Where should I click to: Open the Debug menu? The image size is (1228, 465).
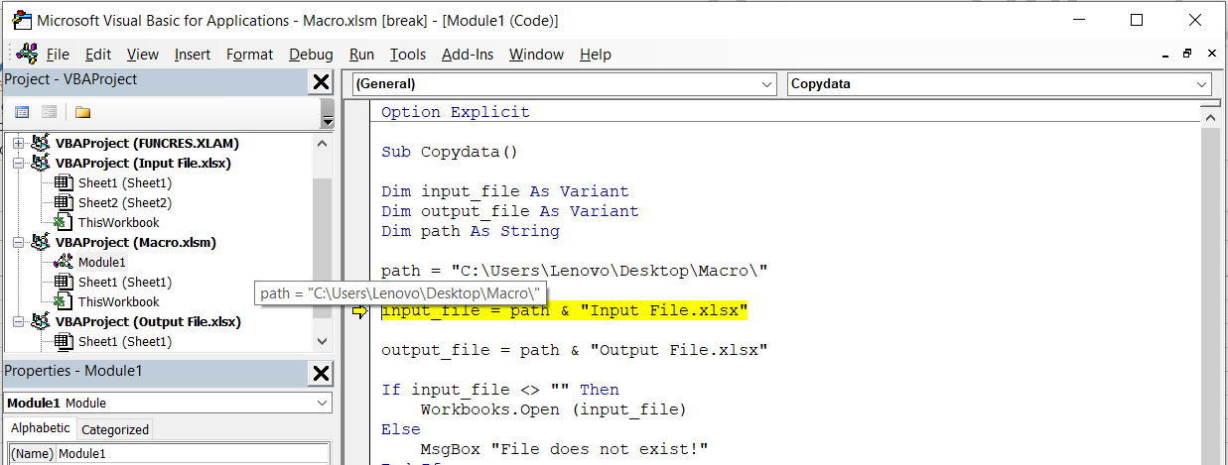312,55
